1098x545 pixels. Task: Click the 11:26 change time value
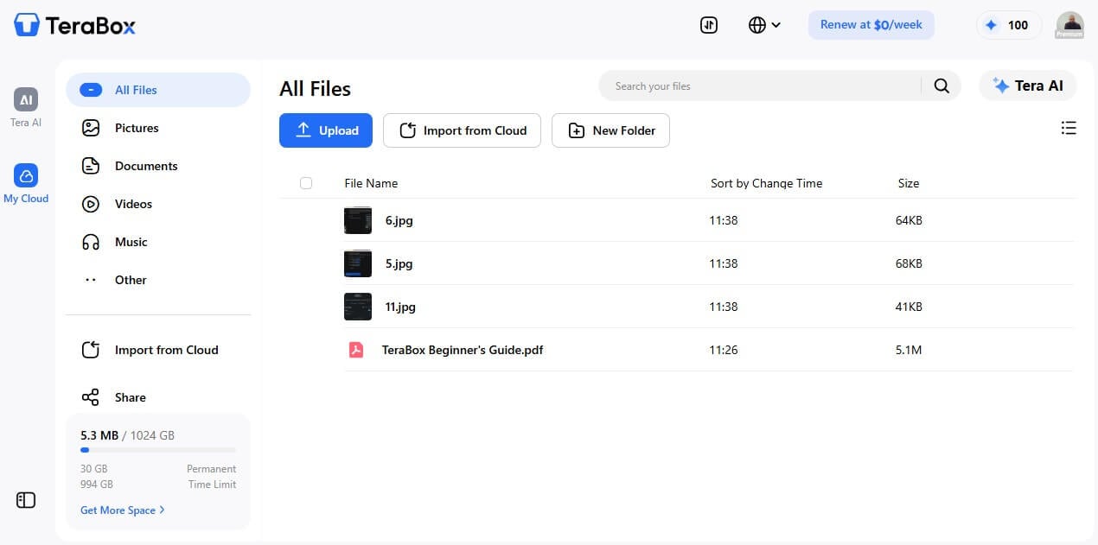[x=724, y=350]
